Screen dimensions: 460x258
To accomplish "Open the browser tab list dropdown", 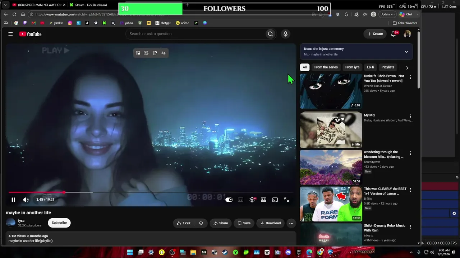I will click(5, 5).
